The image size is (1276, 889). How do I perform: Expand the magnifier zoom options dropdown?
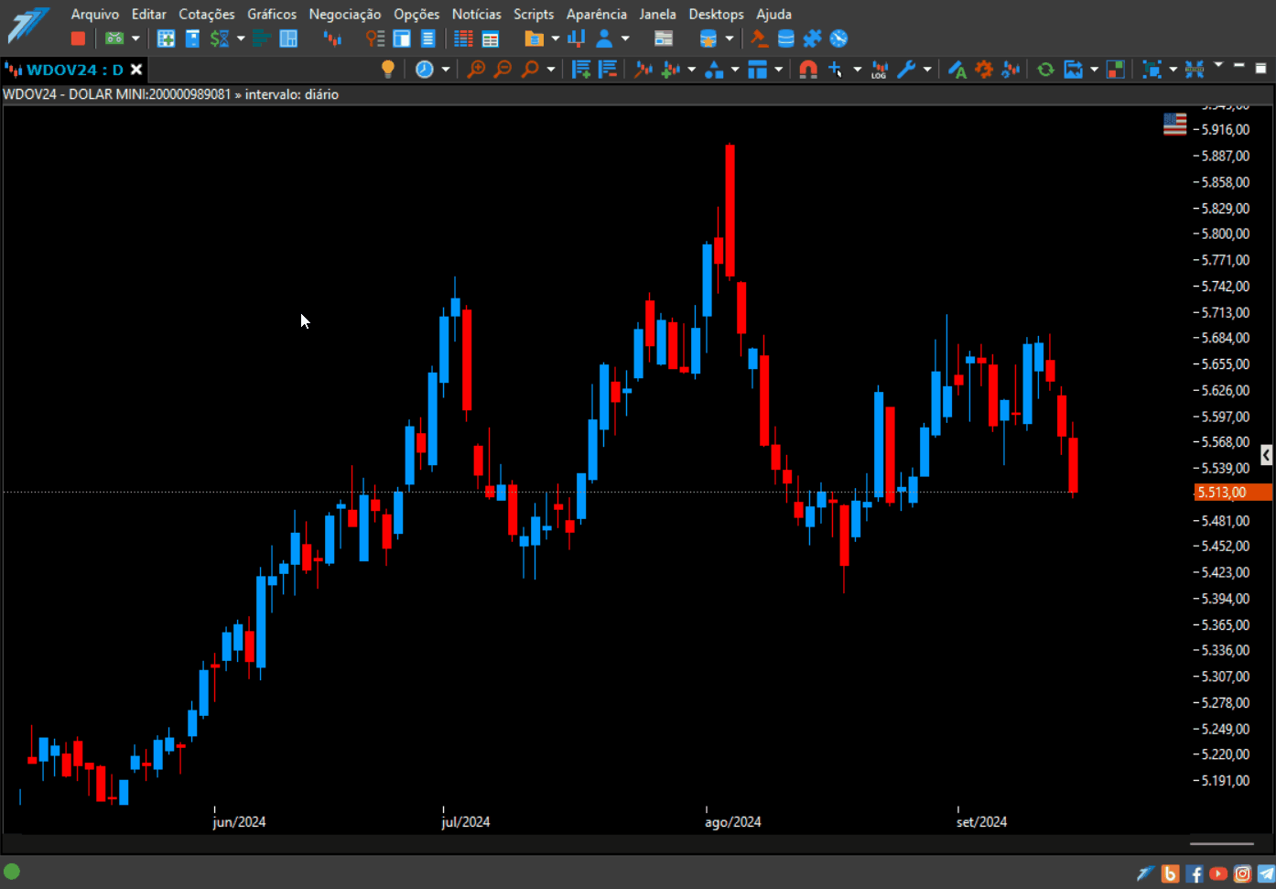(551, 70)
